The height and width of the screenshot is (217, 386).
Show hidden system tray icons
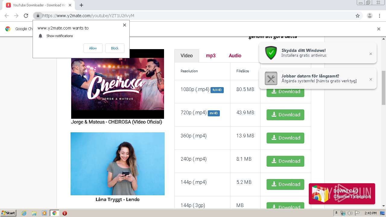tap(337, 213)
